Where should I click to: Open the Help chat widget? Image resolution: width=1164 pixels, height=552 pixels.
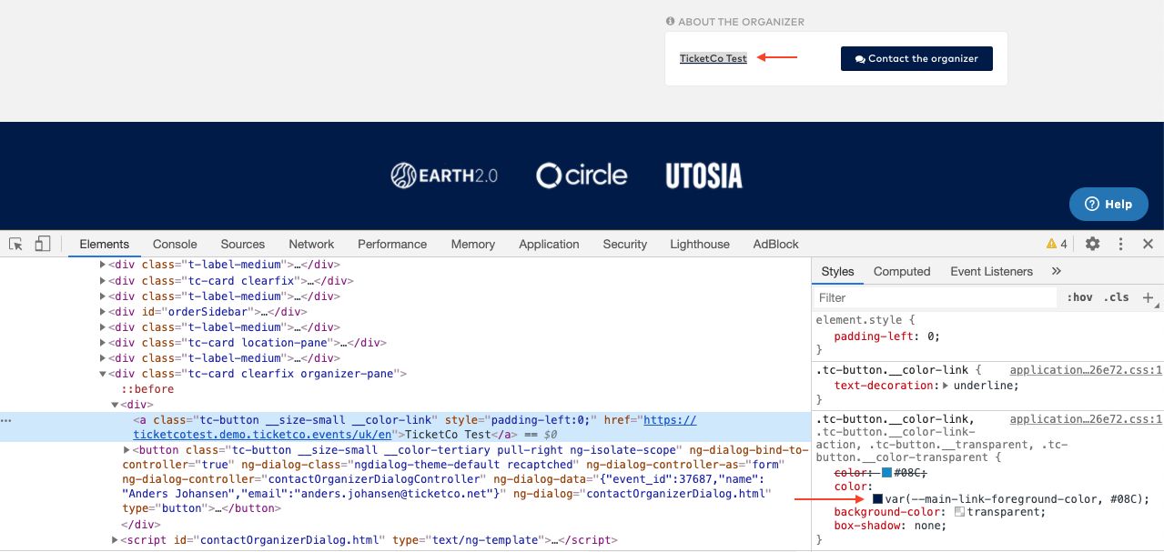click(1108, 205)
